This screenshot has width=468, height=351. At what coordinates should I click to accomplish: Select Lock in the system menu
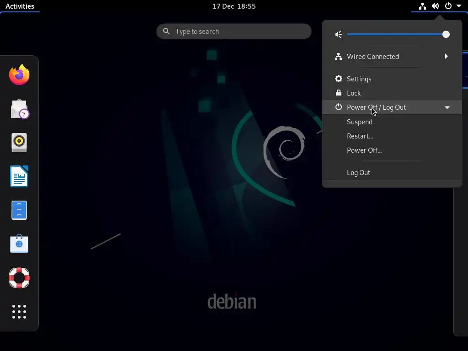click(392, 93)
